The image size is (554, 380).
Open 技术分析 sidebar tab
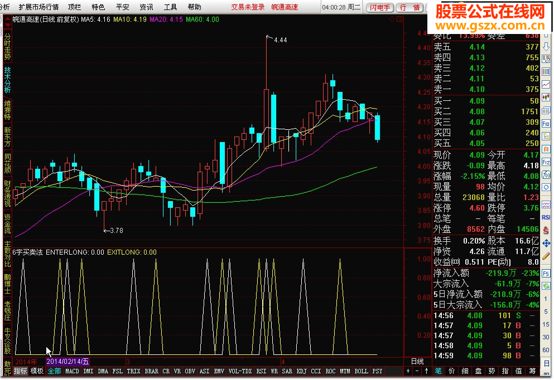coord(7,80)
